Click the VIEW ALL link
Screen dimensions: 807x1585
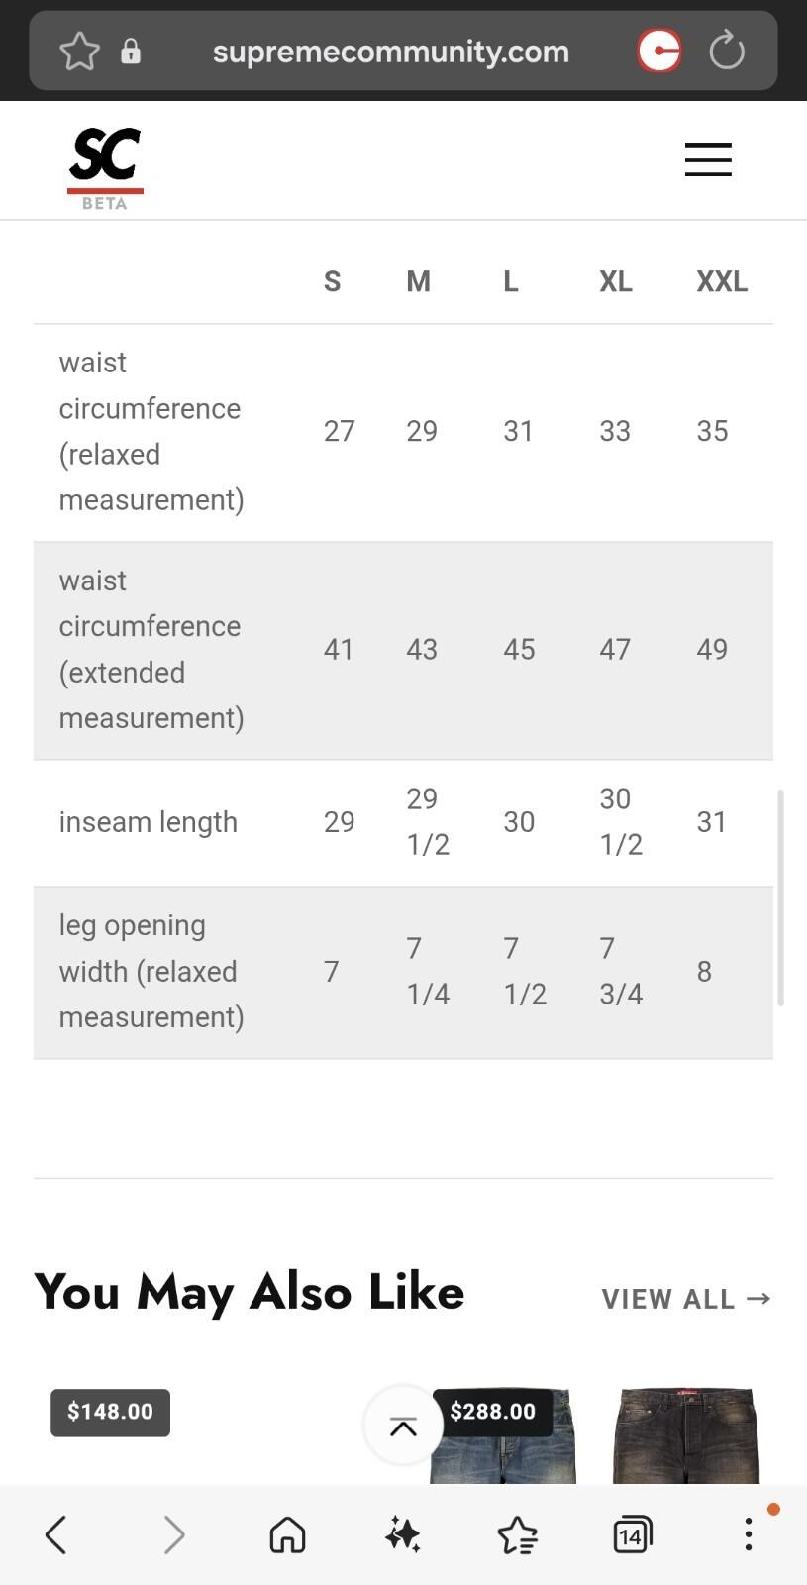tap(686, 1299)
